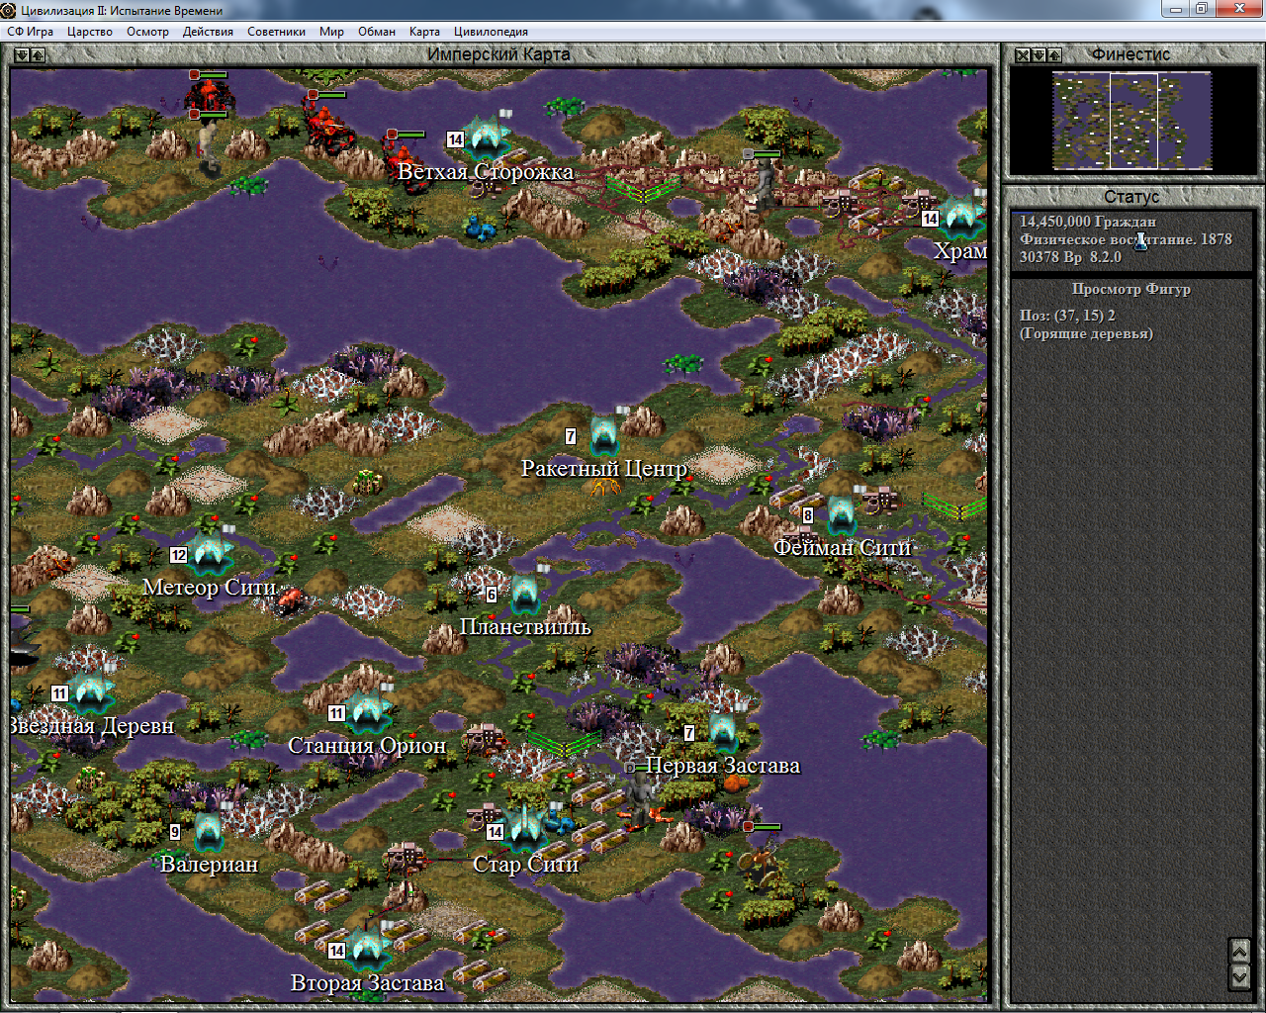Click the status panel scroll-down arrow
The width and height of the screenshot is (1266, 1013).
[1239, 976]
